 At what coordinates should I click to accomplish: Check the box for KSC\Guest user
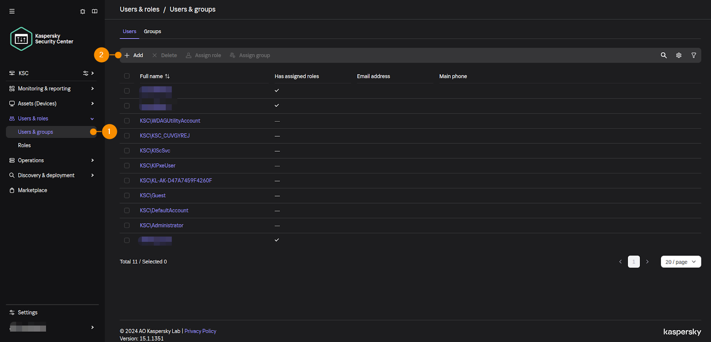point(127,196)
